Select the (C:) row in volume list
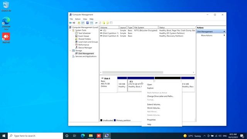Image resolution: width=247 pixels, height=139 pixels. tap(147, 31)
